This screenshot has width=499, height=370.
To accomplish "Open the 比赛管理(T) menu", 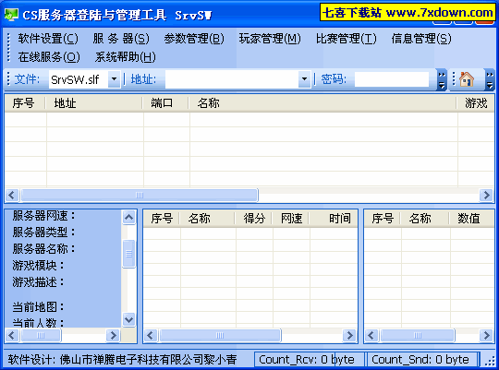I will coord(347,39).
